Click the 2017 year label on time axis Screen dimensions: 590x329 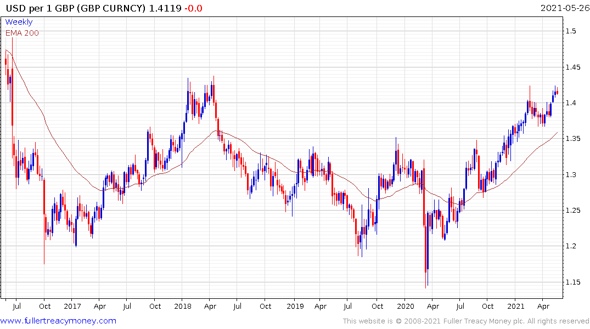tap(72, 307)
